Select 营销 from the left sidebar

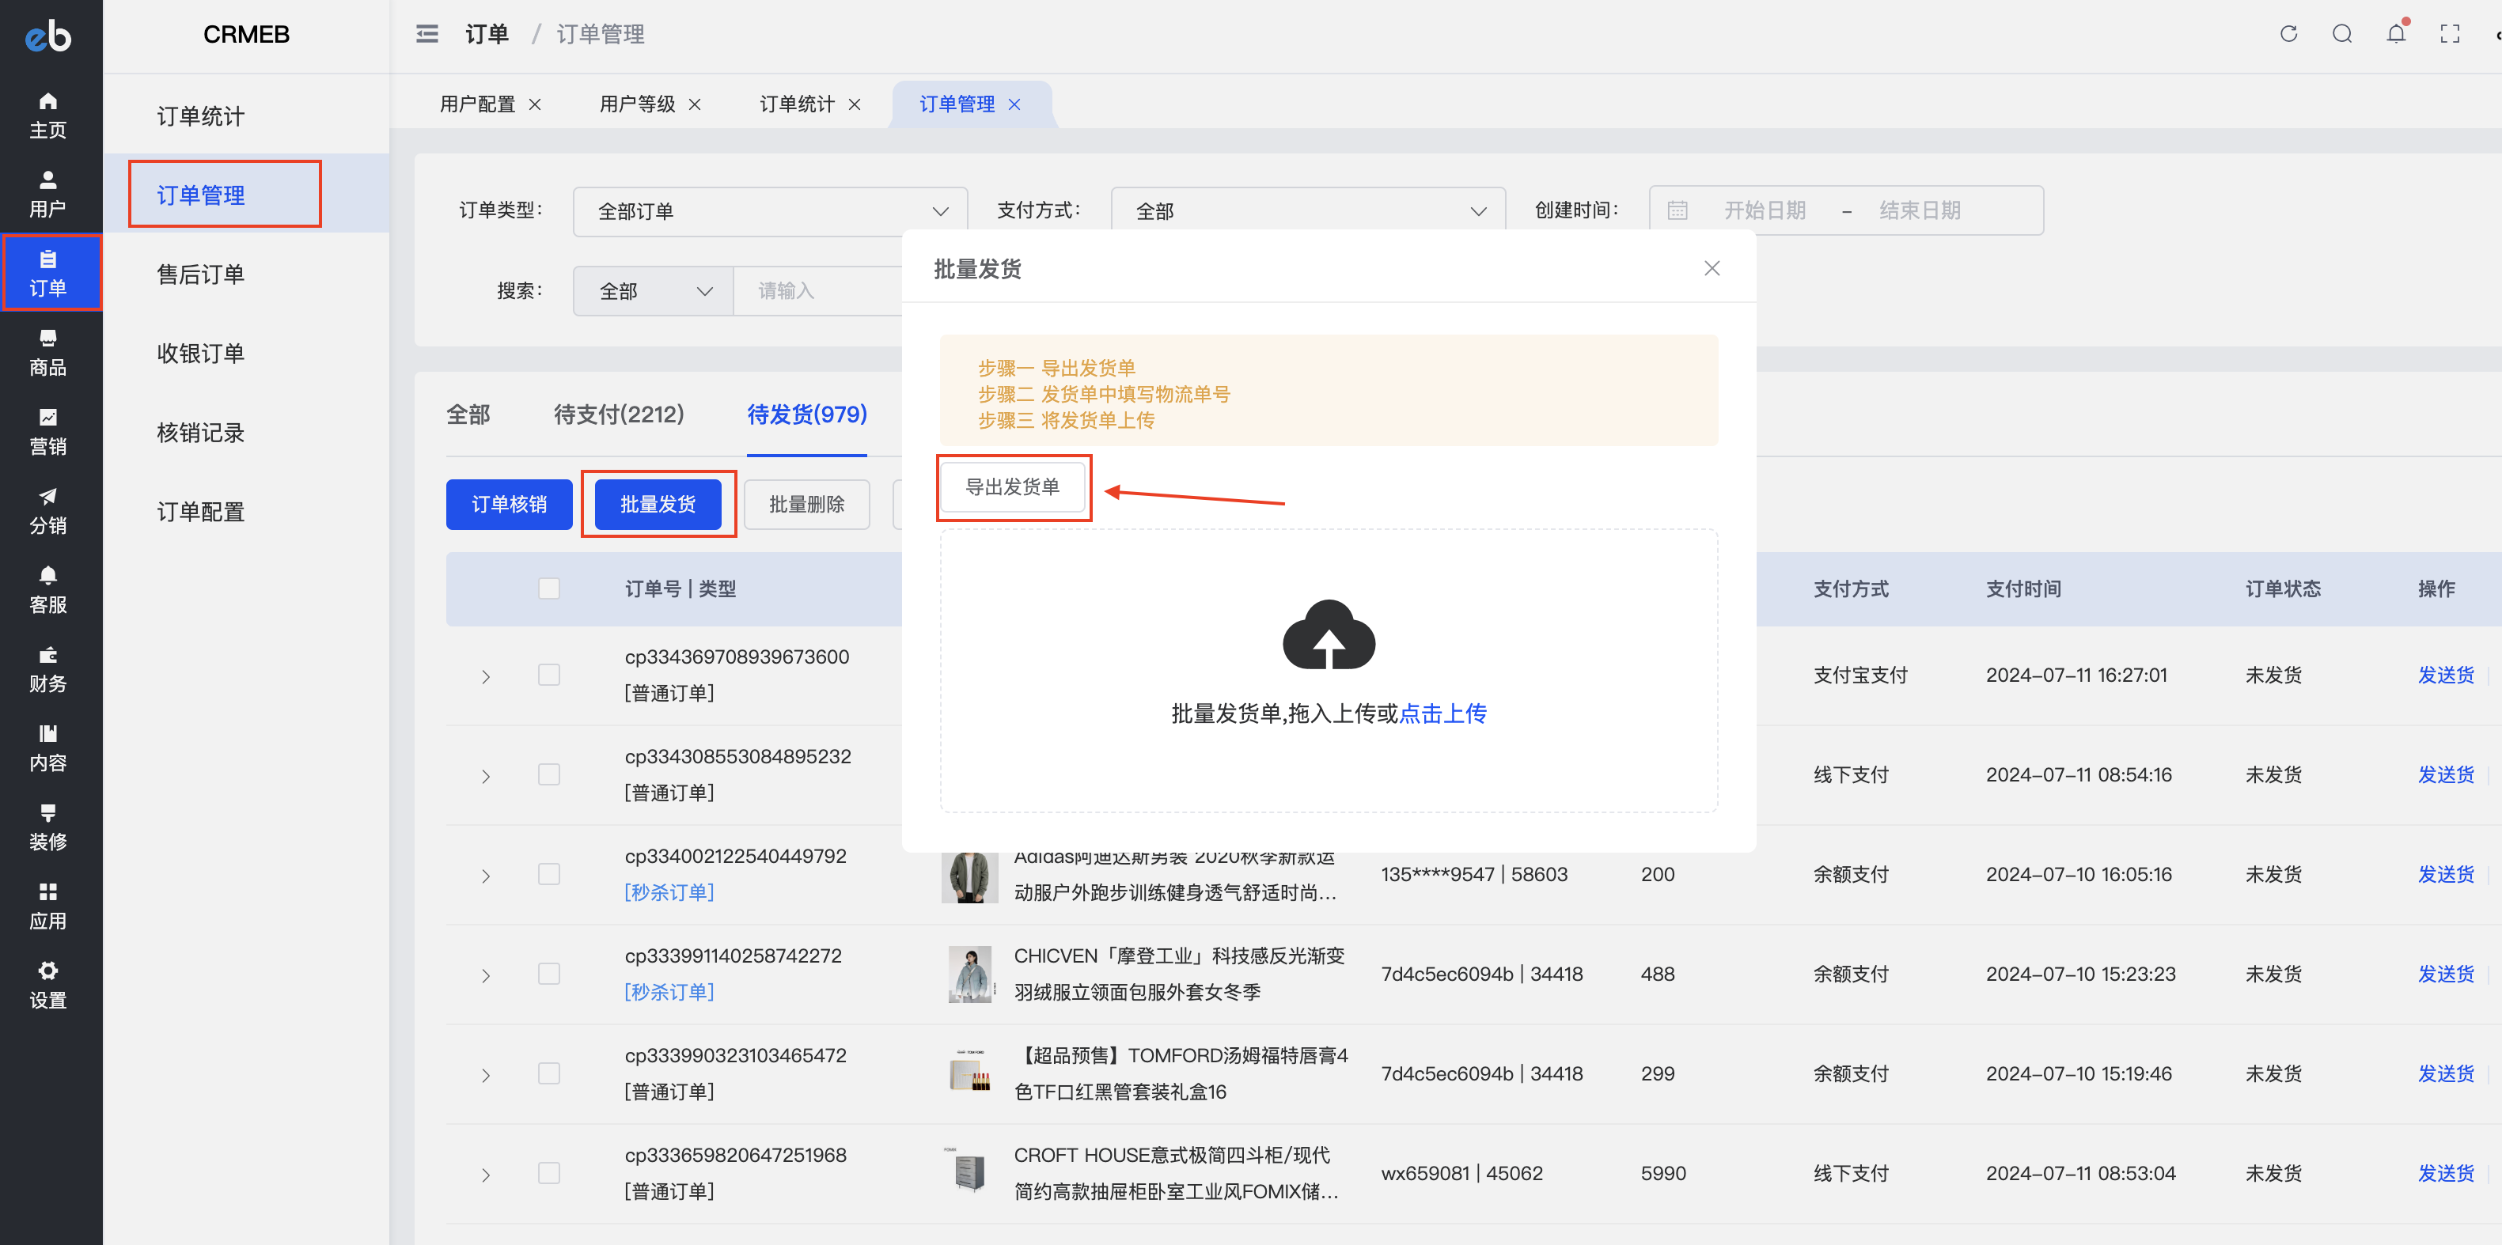[47, 430]
